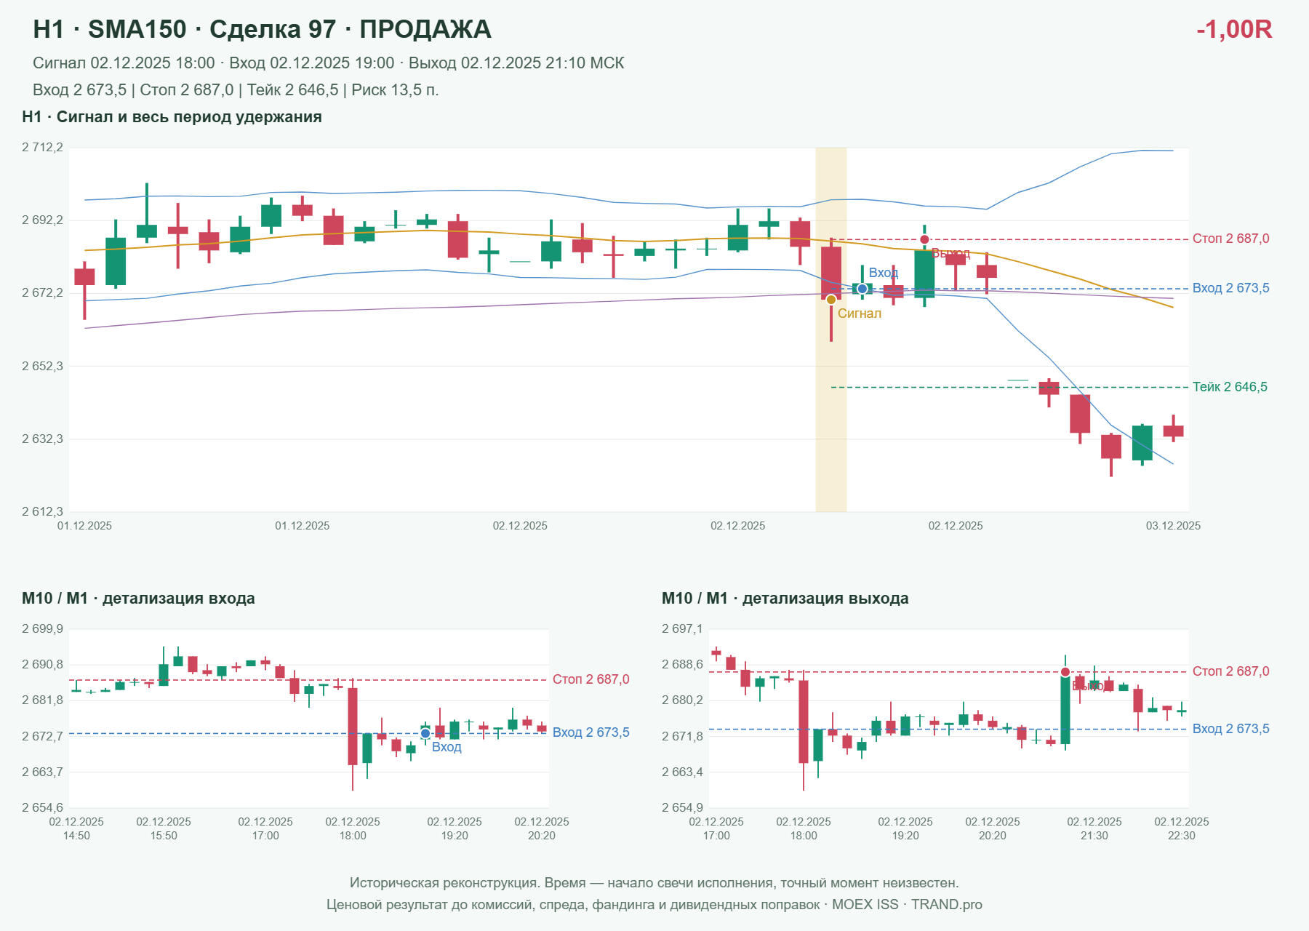This screenshot has height=931, width=1309.
Task: Click the highlighted signal candle band
Action: 831,329
